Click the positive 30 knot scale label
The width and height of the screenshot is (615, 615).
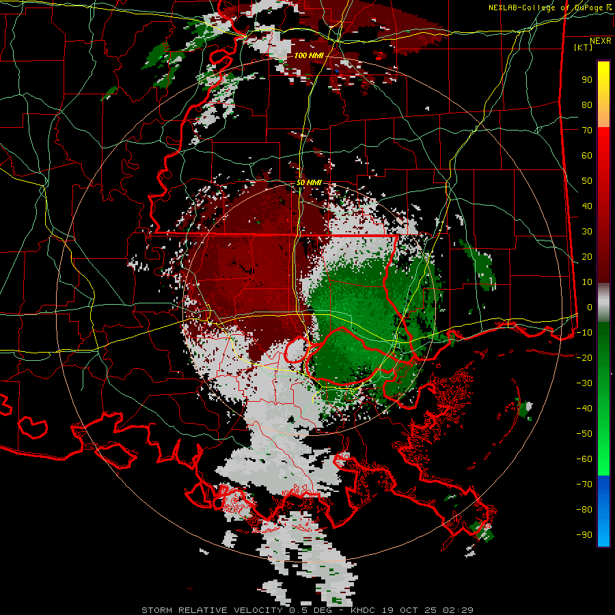coord(587,232)
